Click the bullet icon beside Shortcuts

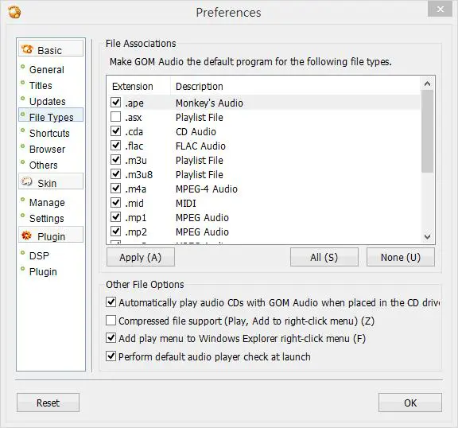23,130
